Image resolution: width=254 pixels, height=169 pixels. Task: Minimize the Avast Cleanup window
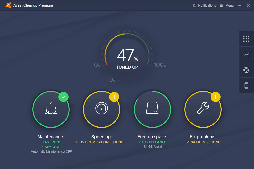tap(239, 5)
